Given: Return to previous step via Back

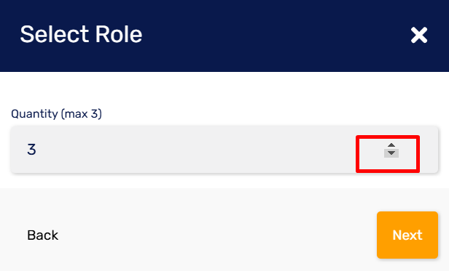Looking at the screenshot, I should (43, 235).
